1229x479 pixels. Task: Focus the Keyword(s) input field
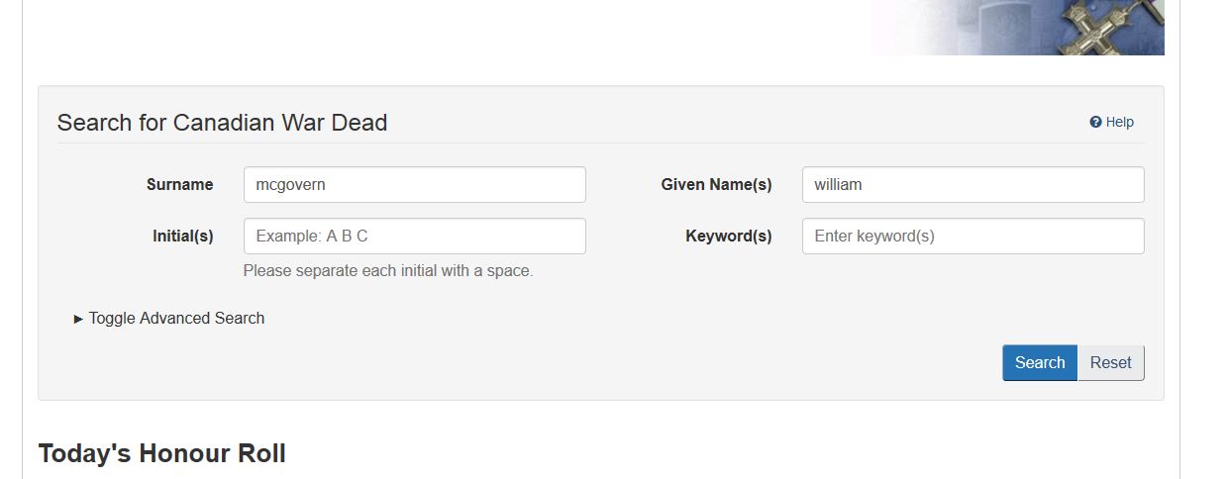click(x=973, y=237)
